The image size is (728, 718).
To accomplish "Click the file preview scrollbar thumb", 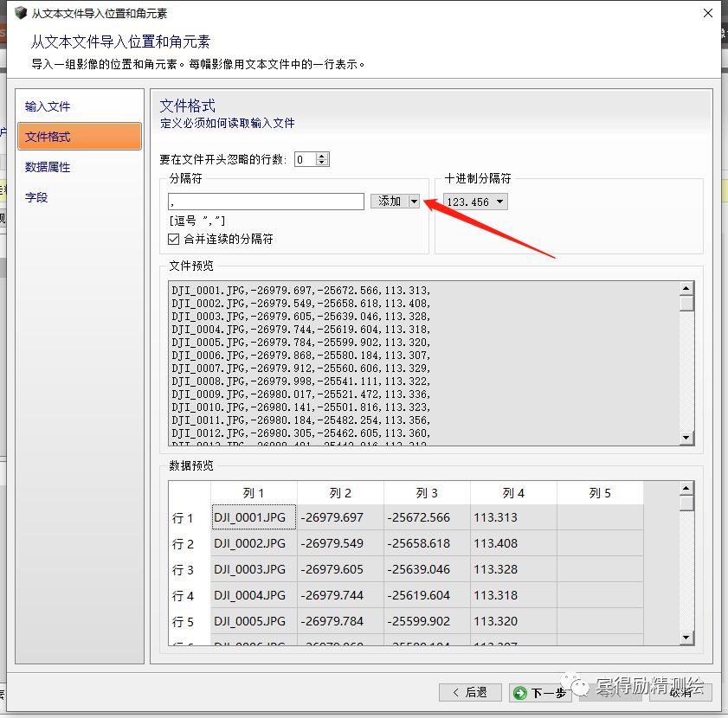I will coord(686,303).
